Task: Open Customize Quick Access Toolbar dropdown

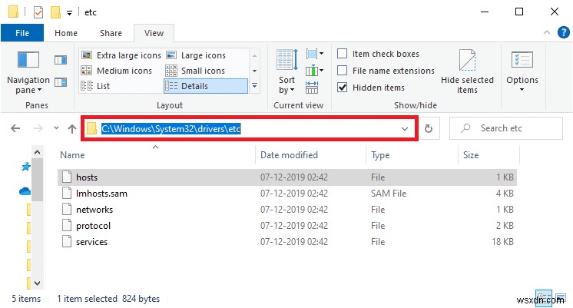Action: pos(69,13)
